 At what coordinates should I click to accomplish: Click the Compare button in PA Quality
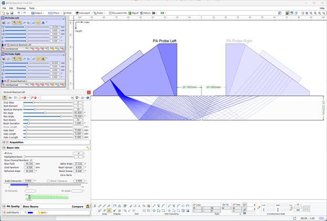pyautogui.click(x=77, y=207)
